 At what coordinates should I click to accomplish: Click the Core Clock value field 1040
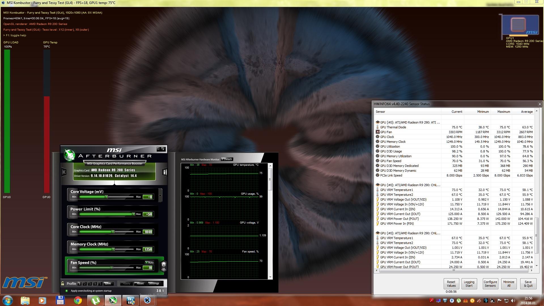click(x=148, y=232)
